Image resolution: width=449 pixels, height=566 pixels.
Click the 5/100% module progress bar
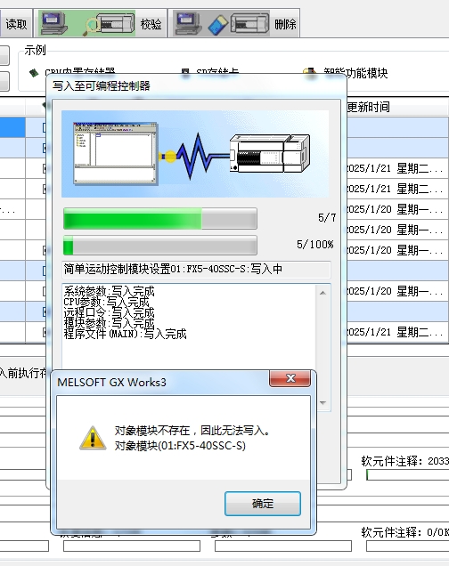point(160,245)
